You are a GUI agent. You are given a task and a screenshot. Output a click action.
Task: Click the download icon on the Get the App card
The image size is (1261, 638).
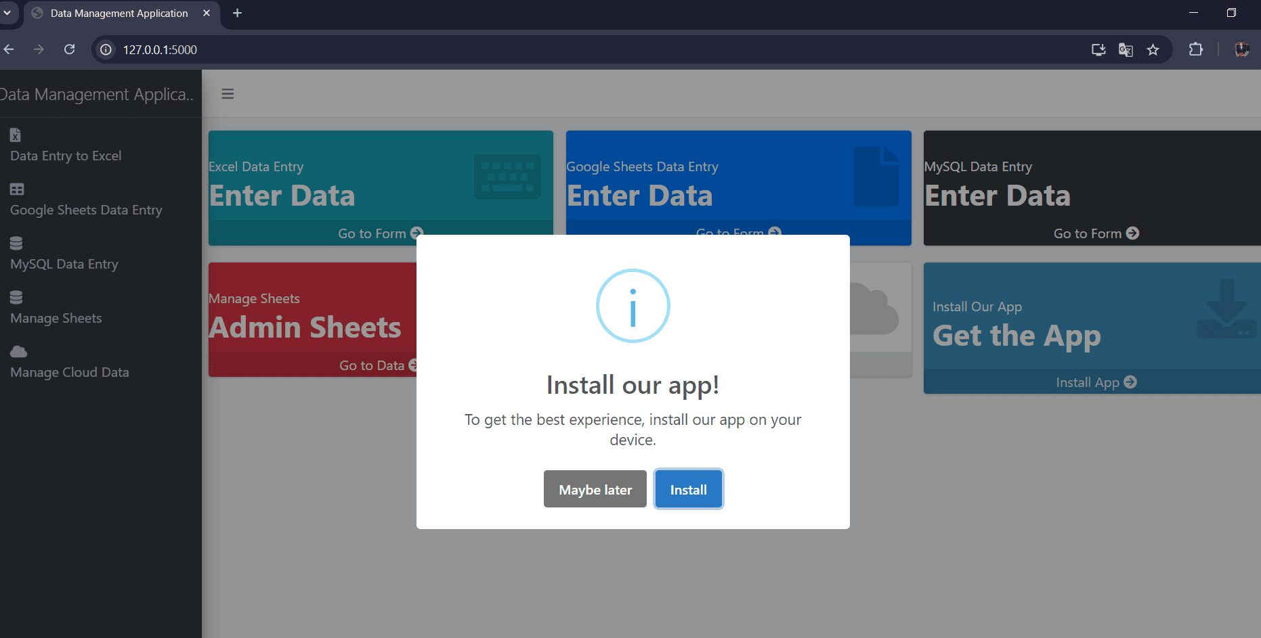(x=1226, y=309)
